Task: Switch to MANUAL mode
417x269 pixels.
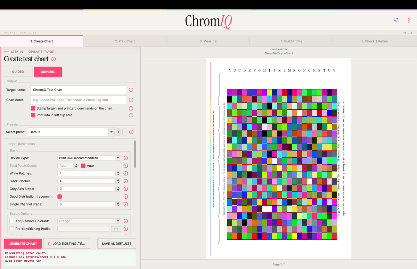Action: click(48, 72)
